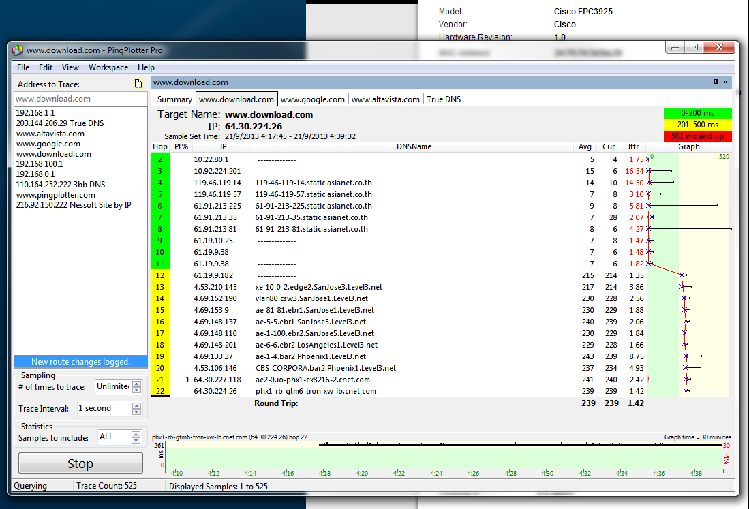Click the New route changes logged banner
Image resolution: width=749 pixels, height=509 pixels.
pos(80,361)
